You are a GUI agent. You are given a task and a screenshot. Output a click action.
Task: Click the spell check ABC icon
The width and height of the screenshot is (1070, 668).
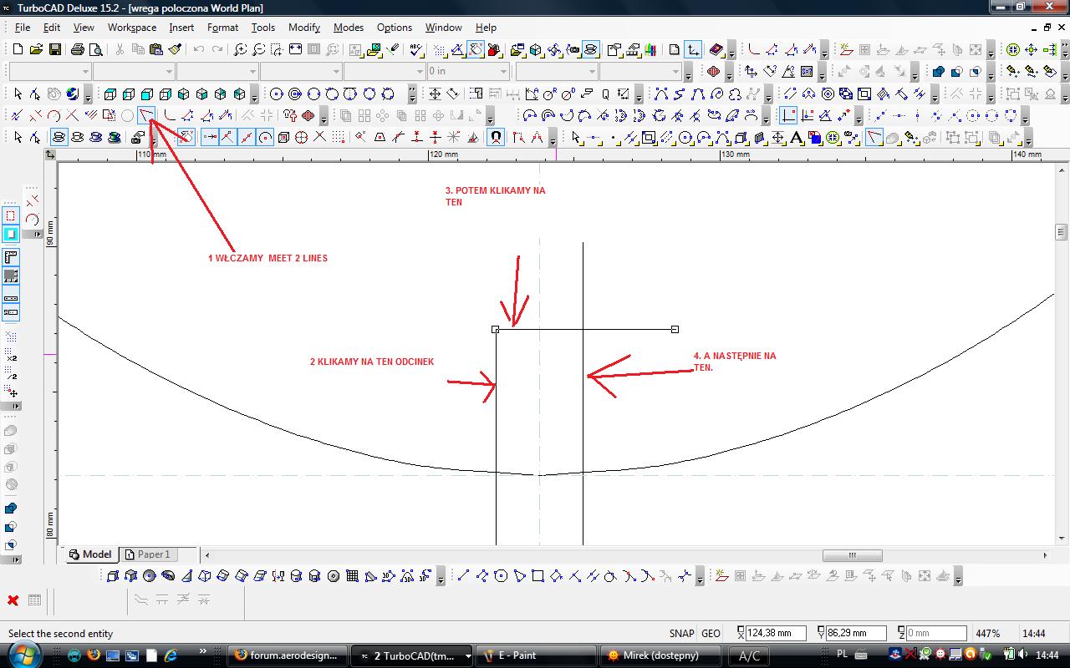click(416, 50)
